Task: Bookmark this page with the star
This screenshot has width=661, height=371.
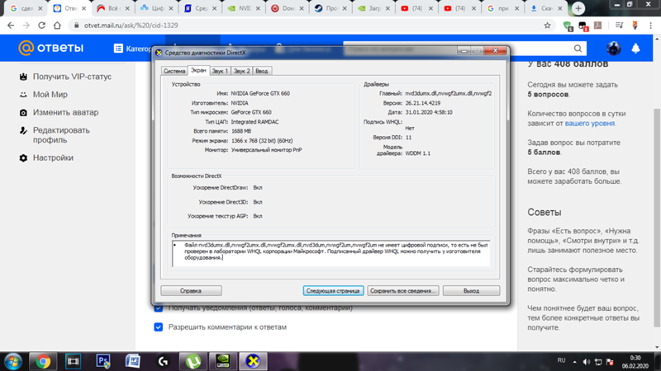Action: point(547,26)
